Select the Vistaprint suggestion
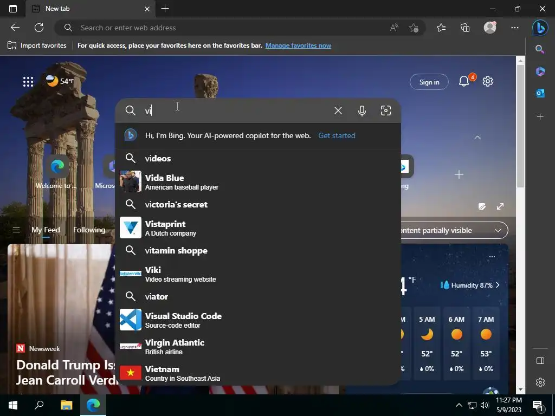Image resolution: width=555 pixels, height=416 pixels. pos(258,227)
